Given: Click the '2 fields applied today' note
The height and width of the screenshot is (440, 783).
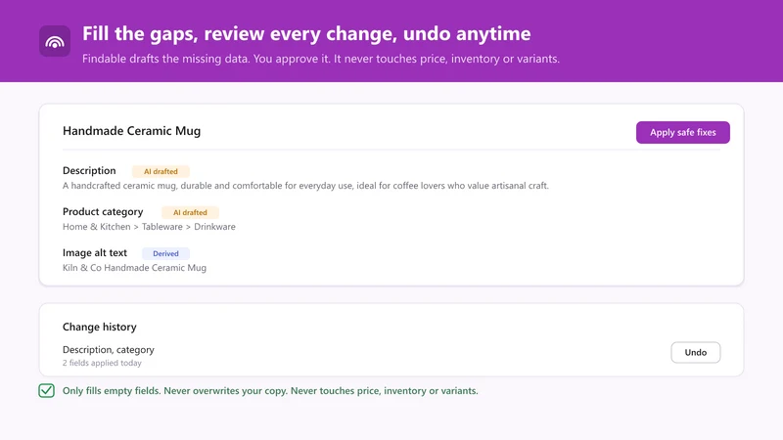Looking at the screenshot, I should click(x=102, y=363).
